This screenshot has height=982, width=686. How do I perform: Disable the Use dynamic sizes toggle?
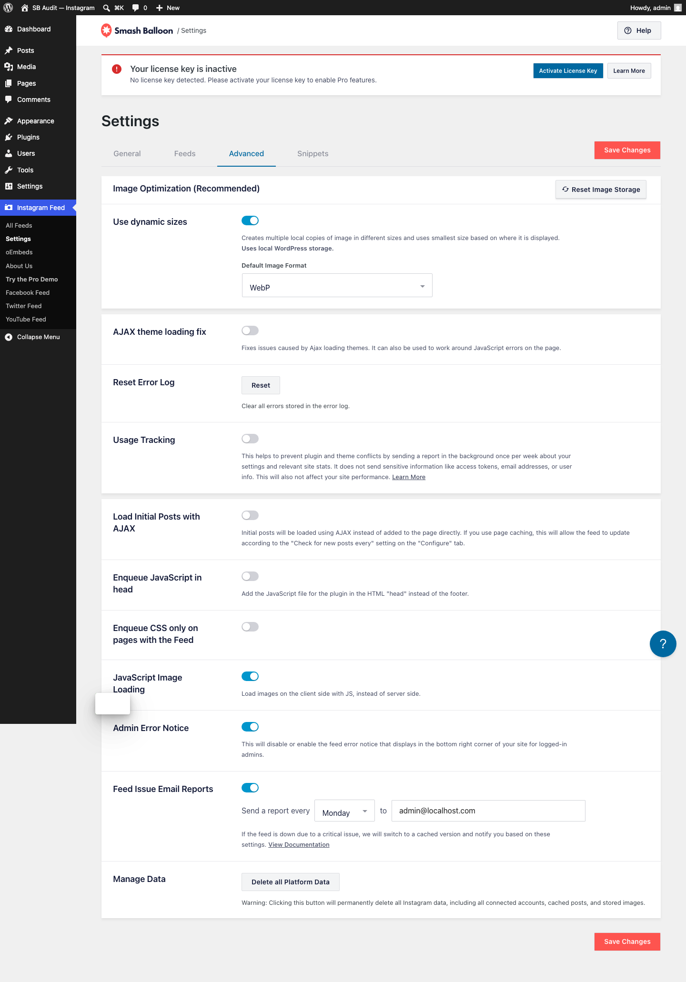tap(250, 220)
